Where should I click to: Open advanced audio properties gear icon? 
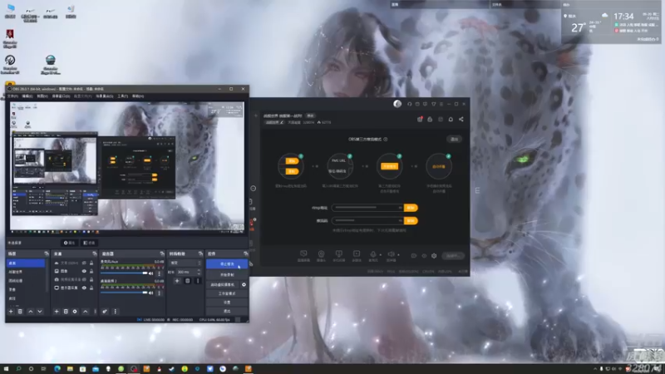pyautogui.click(x=105, y=312)
